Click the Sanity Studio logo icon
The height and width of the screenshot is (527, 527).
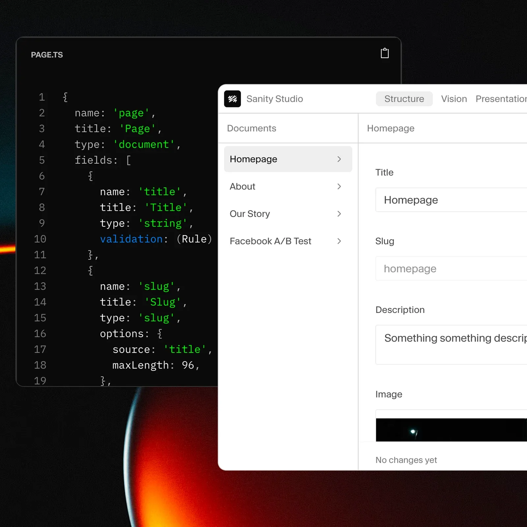click(x=233, y=99)
